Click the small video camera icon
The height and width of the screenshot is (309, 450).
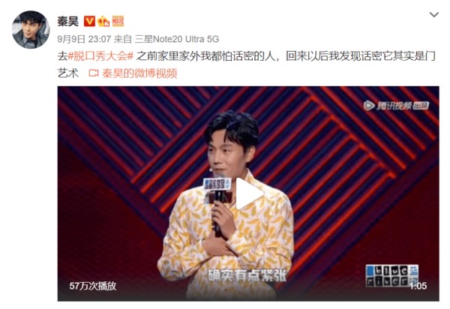(x=94, y=73)
